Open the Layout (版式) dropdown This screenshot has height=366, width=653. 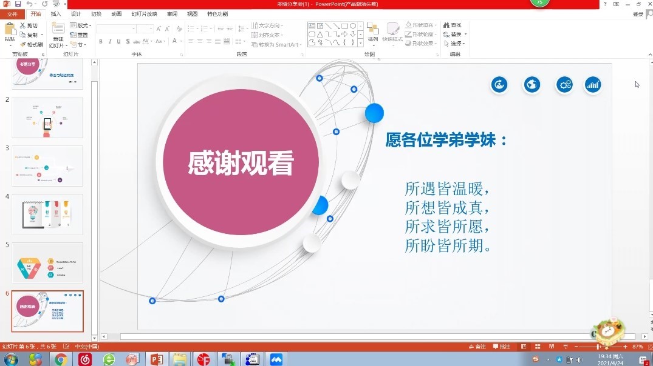pyautogui.click(x=80, y=26)
